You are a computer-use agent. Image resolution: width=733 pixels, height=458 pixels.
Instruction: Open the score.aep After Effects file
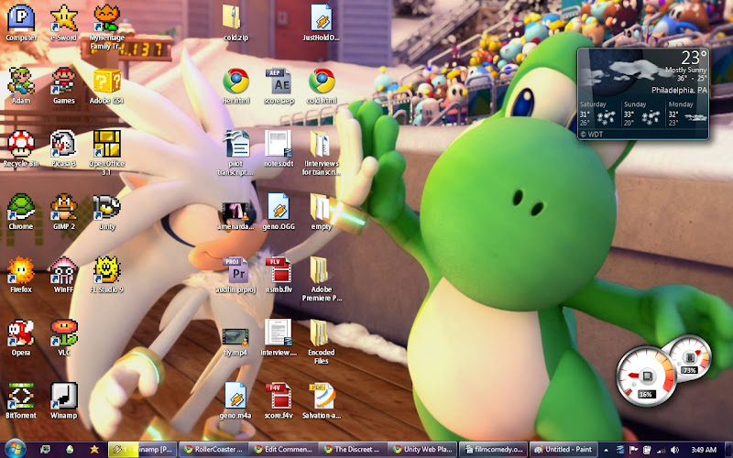[279, 82]
